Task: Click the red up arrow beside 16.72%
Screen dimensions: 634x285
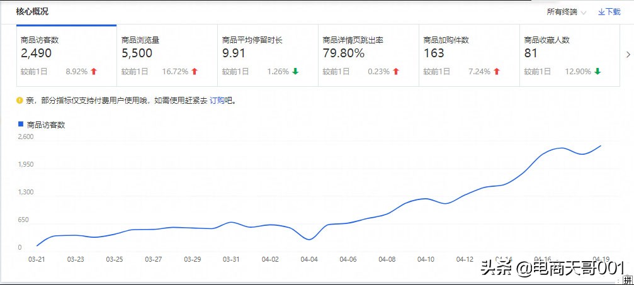Action: click(195, 72)
